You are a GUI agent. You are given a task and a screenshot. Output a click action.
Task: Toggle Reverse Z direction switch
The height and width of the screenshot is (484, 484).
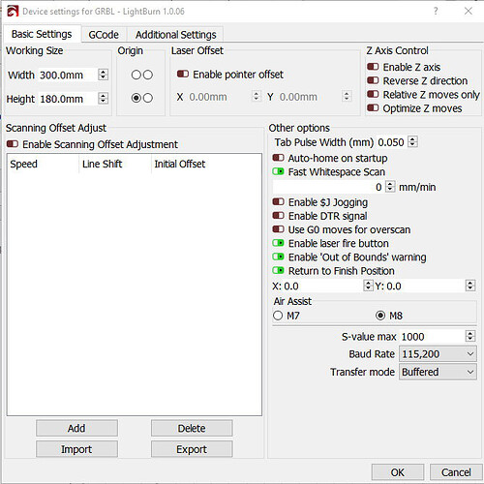pyautogui.click(x=373, y=80)
